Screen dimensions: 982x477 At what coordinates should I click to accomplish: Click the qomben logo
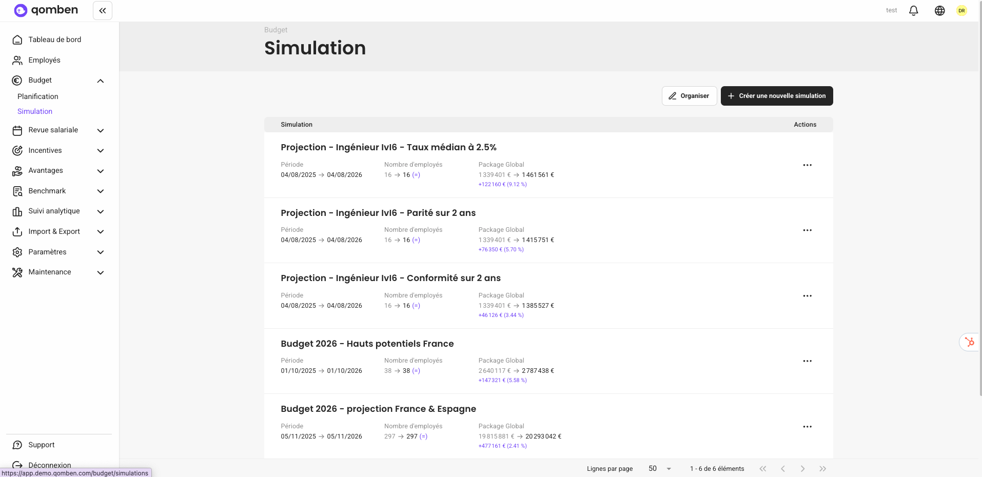pyautogui.click(x=46, y=10)
